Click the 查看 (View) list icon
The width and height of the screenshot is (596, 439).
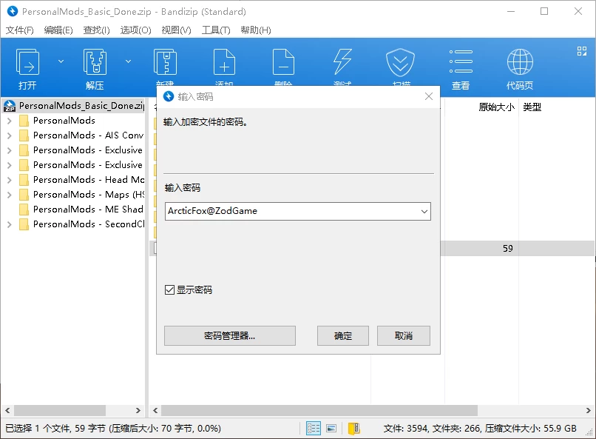(461, 61)
